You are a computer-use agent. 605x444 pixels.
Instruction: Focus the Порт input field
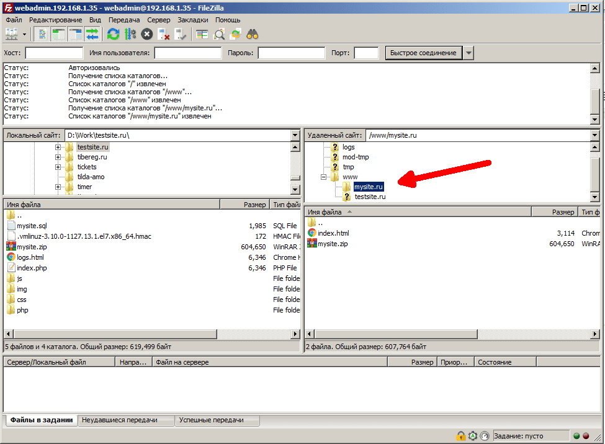coord(366,53)
